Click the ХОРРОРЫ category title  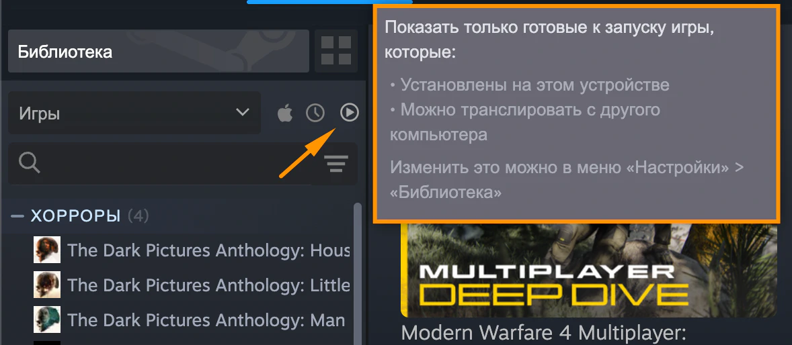(x=76, y=216)
